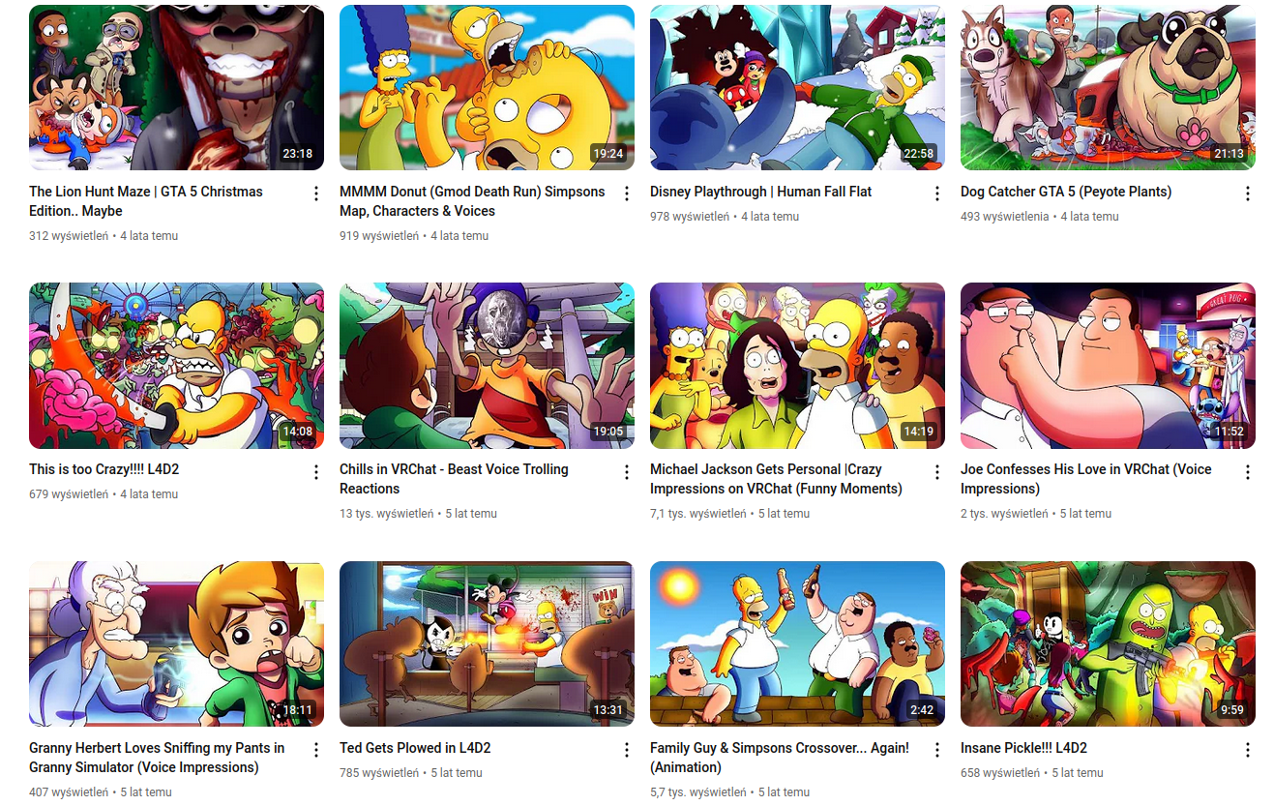Click title The Lion Hunt Maze GTA 5 Christmas Edition
The height and width of the screenshot is (806, 1274).
146,201
